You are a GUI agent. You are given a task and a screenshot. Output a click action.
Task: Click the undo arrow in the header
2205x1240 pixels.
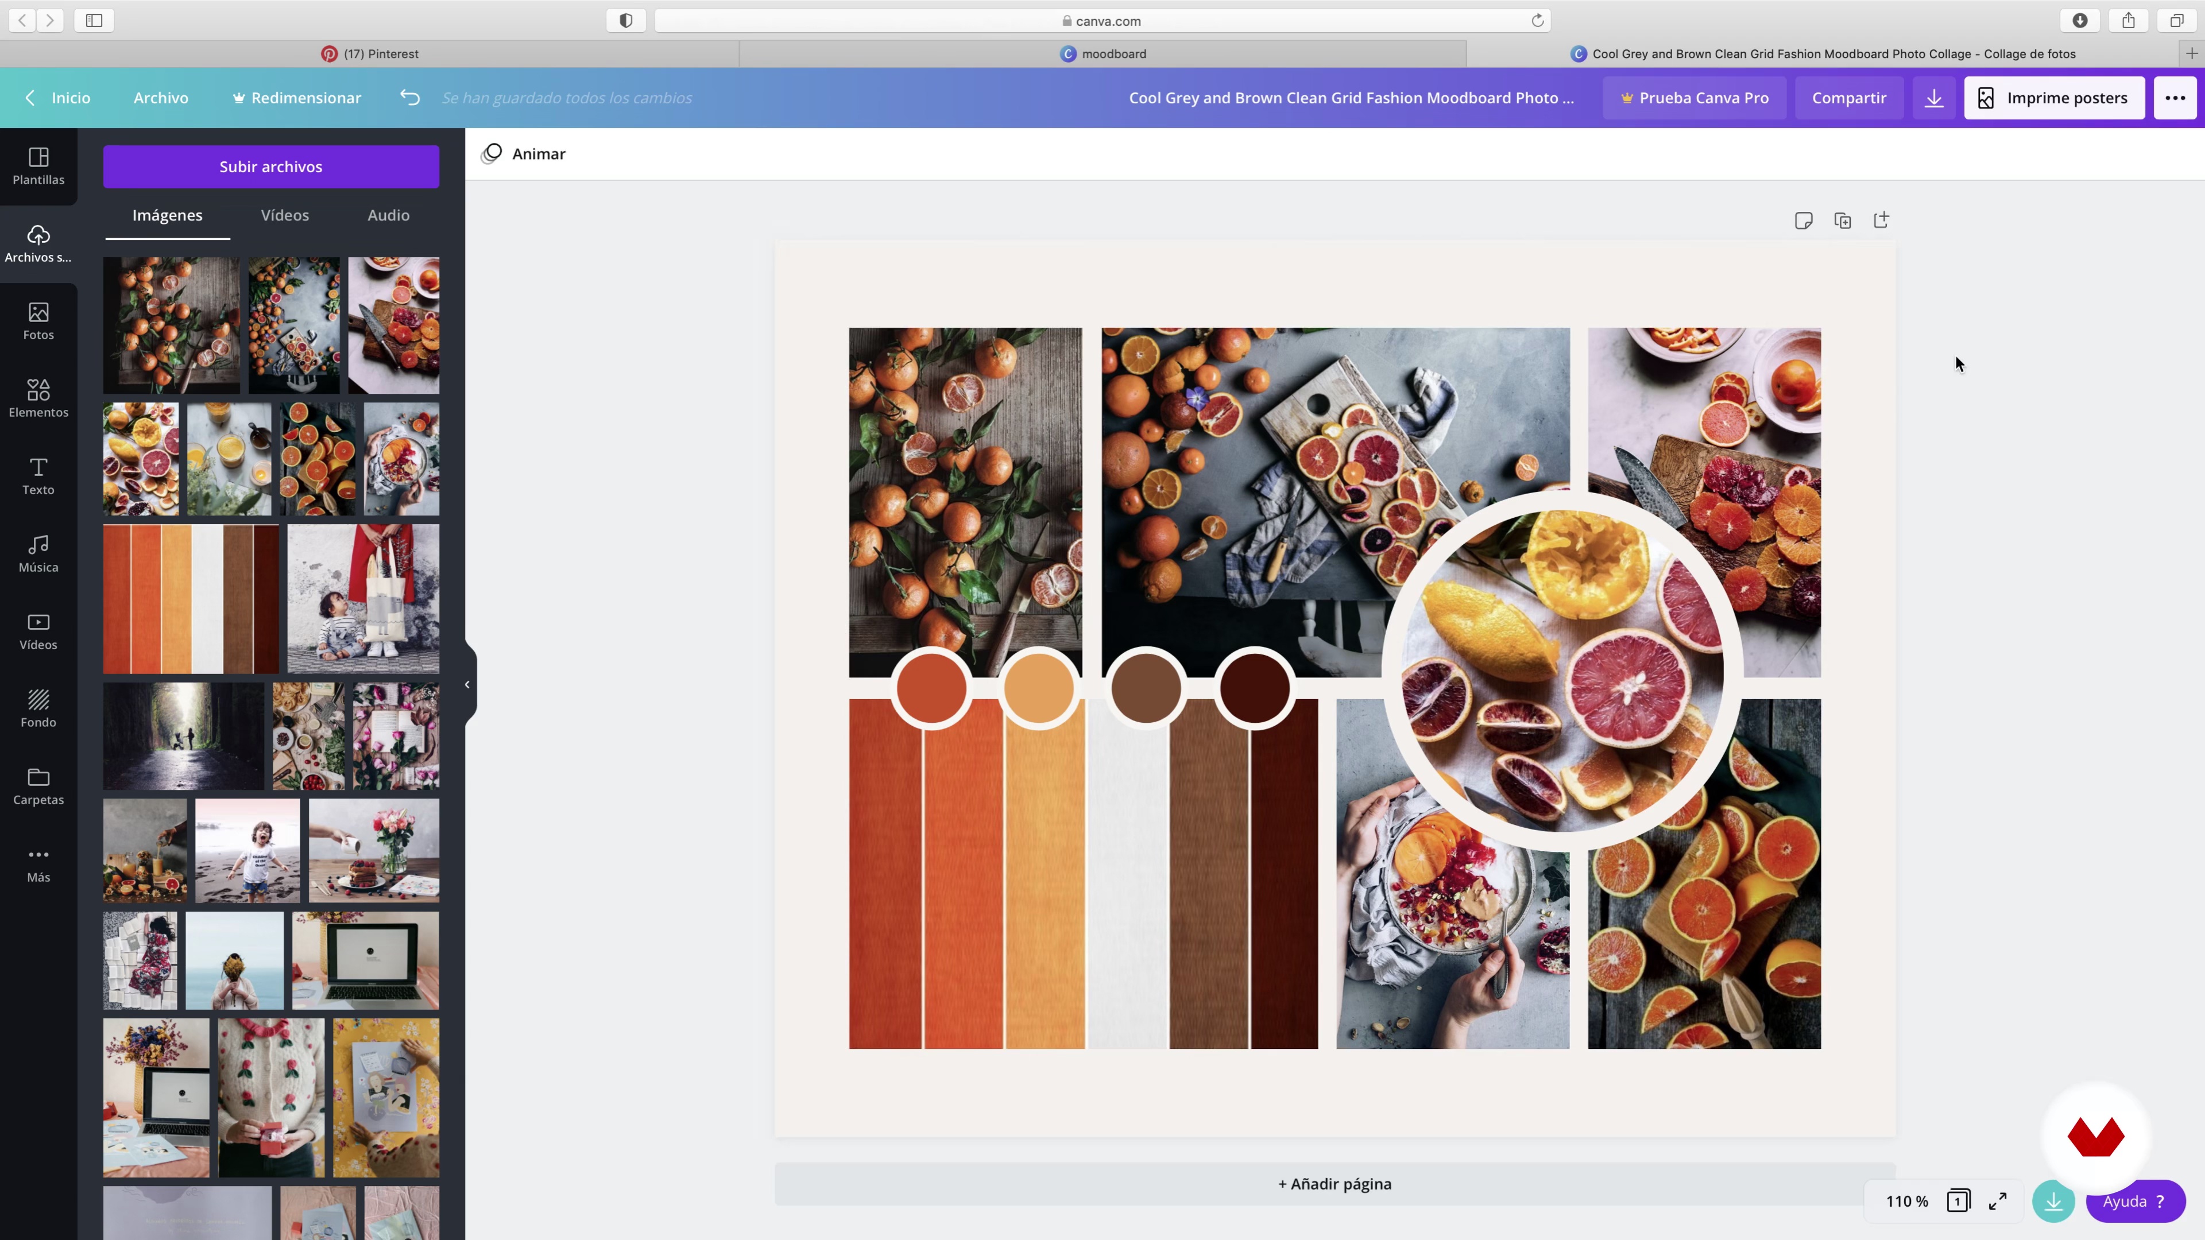410,98
